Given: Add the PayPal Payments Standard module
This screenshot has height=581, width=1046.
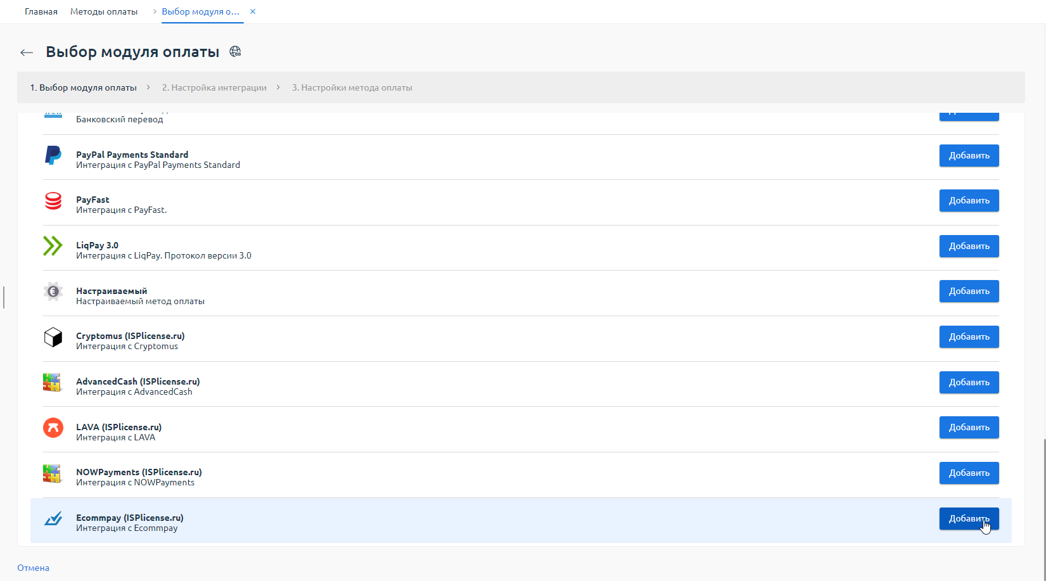Looking at the screenshot, I should (x=969, y=155).
